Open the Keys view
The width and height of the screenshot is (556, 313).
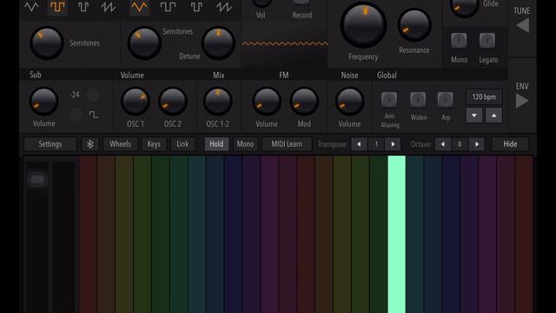[154, 144]
